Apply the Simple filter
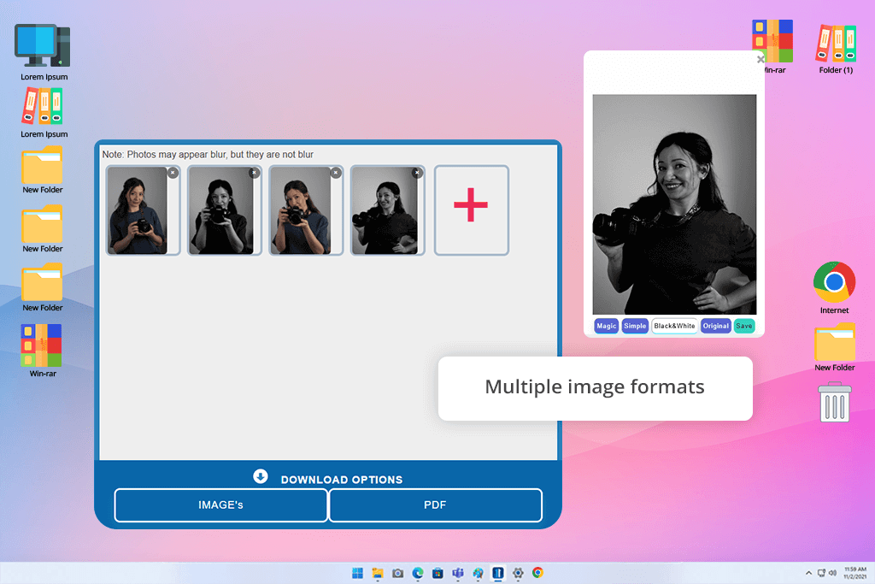Viewport: 875px width, 584px height. [x=635, y=326]
